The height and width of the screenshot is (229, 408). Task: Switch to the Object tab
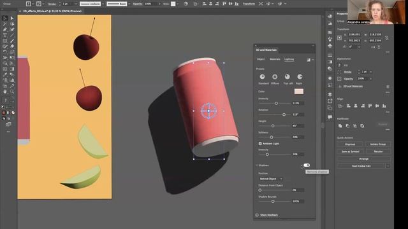pyautogui.click(x=261, y=59)
